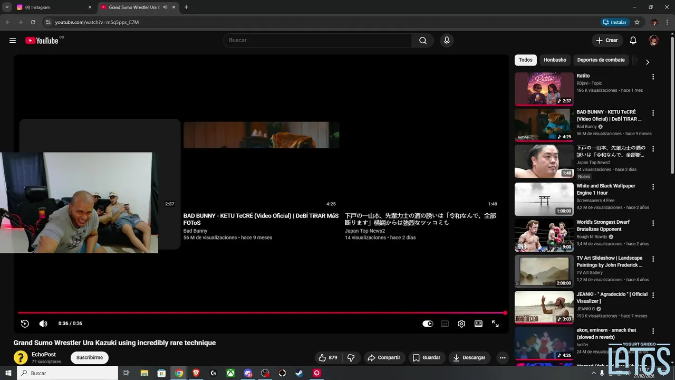Viewport: 675px width, 380px height.
Task: Open options for BAD BUNNY KETU TeCRÉ sidebar video
Action: coord(653,113)
